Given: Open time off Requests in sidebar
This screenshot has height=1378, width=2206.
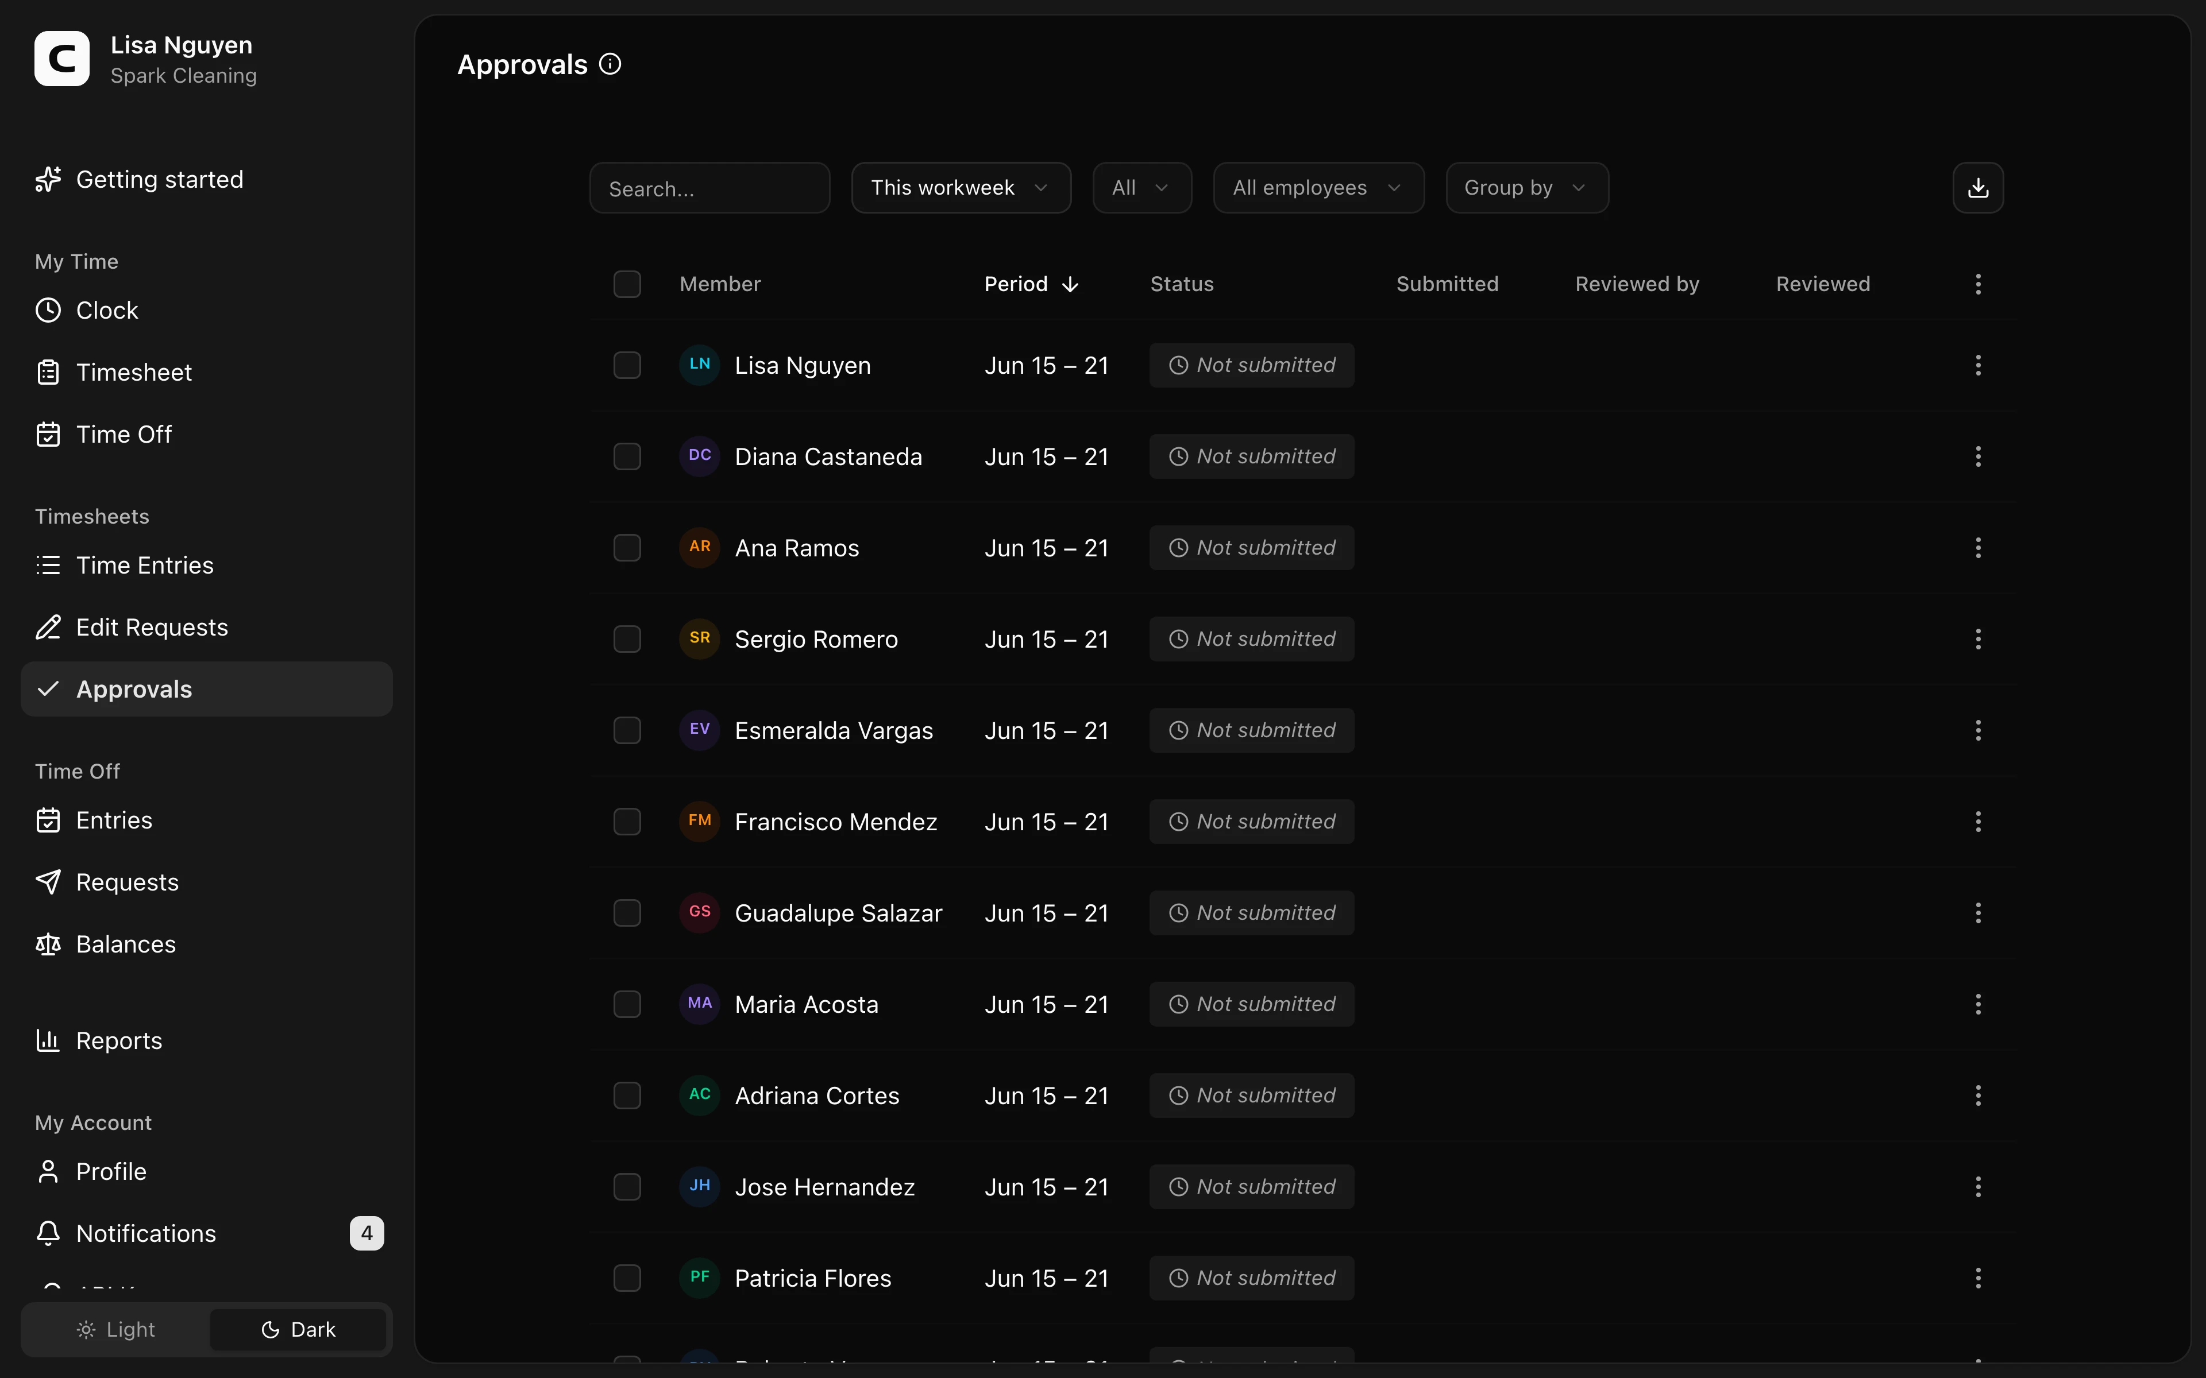Looking at the screenshot, I should pyautogui.click(x=207, y=882).
